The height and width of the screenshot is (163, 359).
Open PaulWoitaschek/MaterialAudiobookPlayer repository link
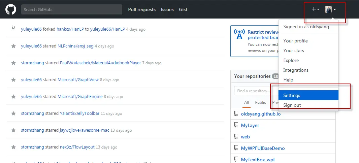pos(100,63)
